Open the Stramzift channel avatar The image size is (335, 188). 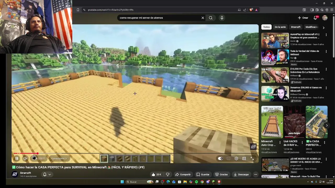[x=15, y=174]
